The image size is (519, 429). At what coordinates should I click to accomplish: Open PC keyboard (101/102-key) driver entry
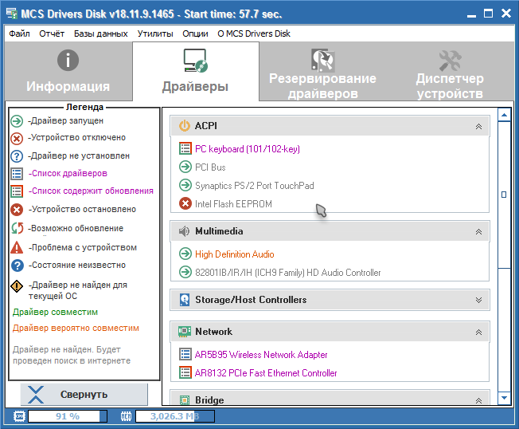pos(248,149)
